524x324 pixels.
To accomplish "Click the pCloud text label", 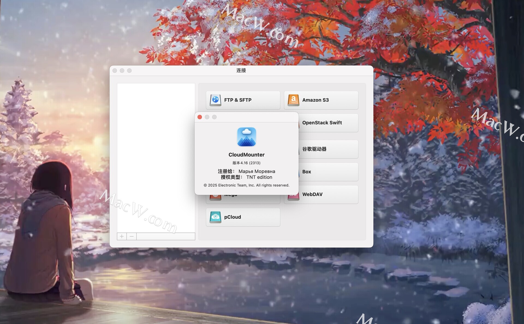I will [x=233, y=217].
